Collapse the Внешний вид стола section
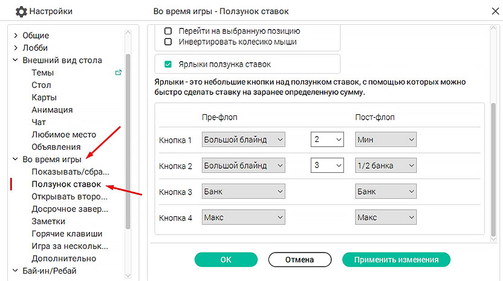 click(x=15, y=60)
